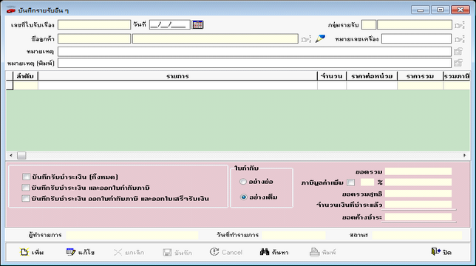
Task: Click the เลขที่ใบรับเรื่อง input field
Action: pyautogui.click(x=94, y=25)
